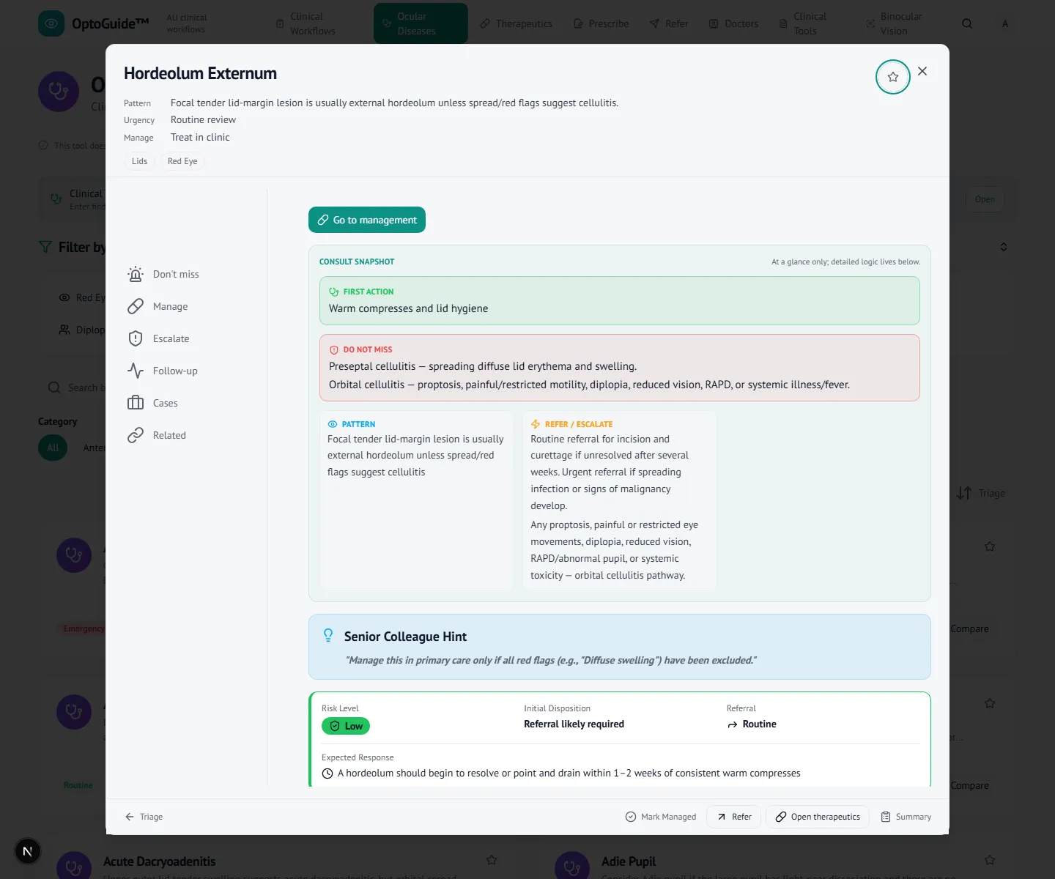
Task: Open the Adie Pupil card title
Action: pos(629,861)
